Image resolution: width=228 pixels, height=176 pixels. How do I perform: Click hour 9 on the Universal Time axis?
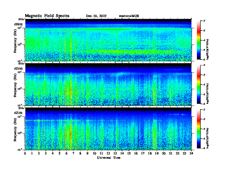pyautogui.click(x=88, y=154)
